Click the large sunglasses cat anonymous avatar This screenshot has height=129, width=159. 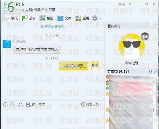tap(132, 46)
